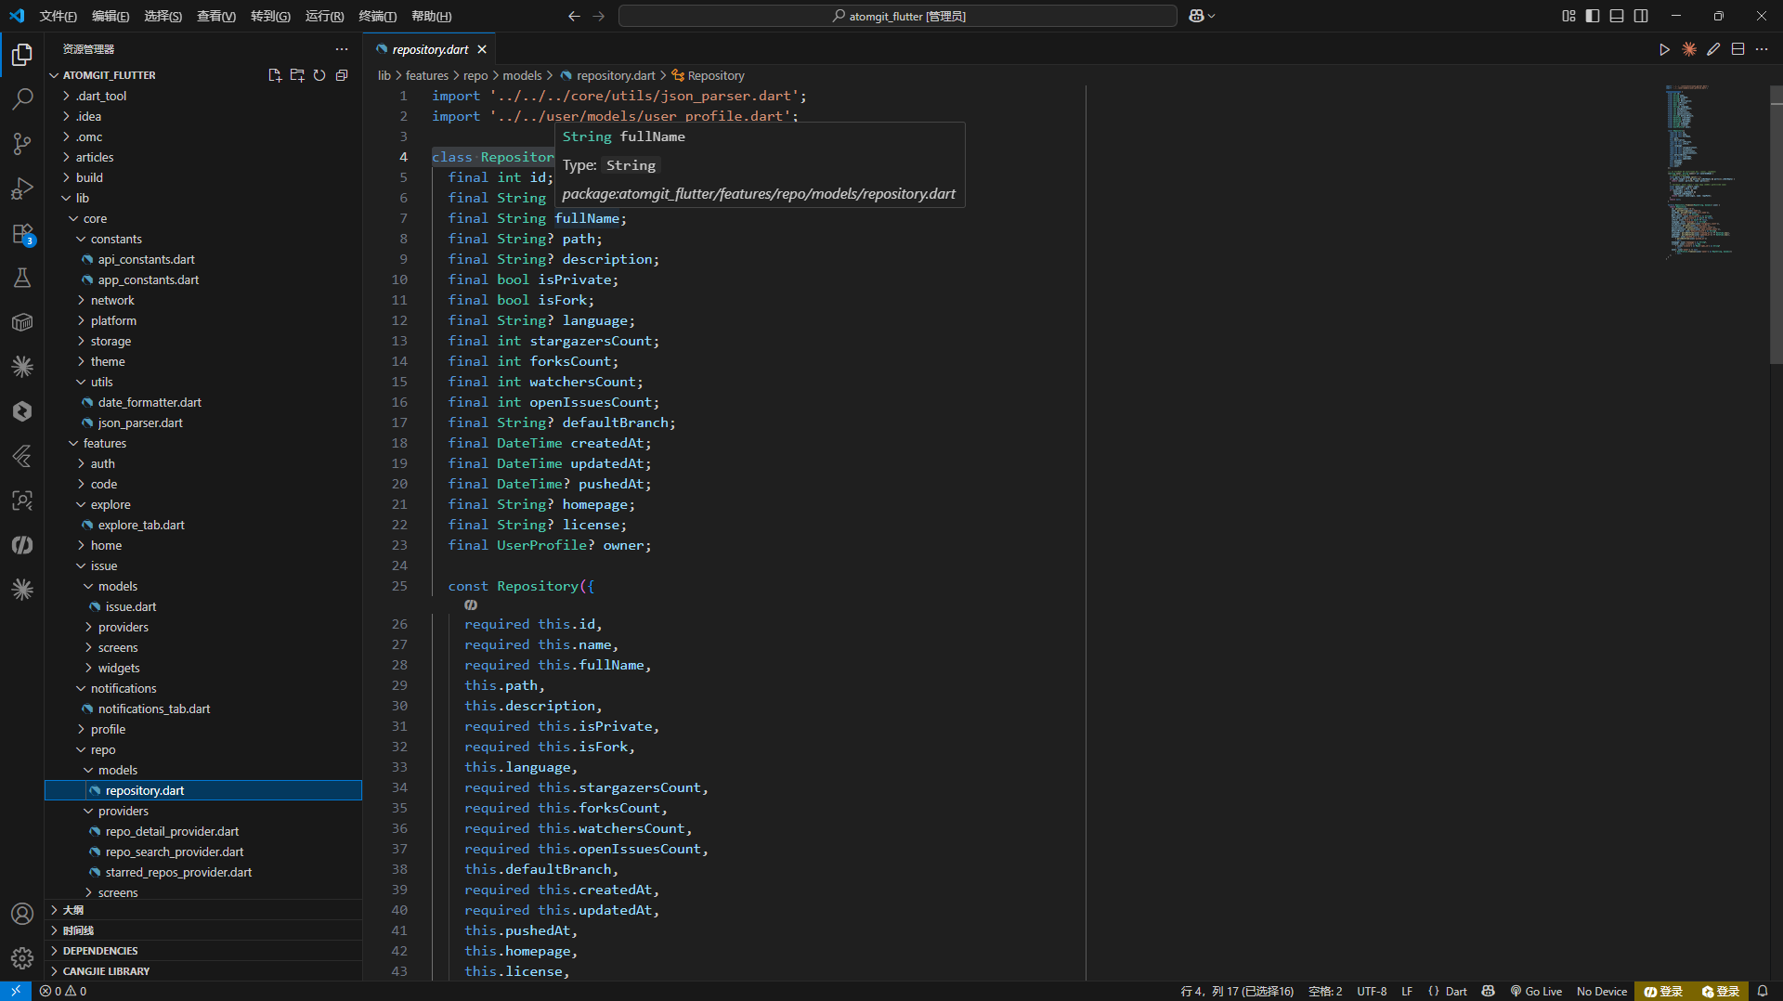Click errors and warnings count in status bar
Viewport: 1783px width, 1001px height.
pyautogui.click(x=63, y=991)
